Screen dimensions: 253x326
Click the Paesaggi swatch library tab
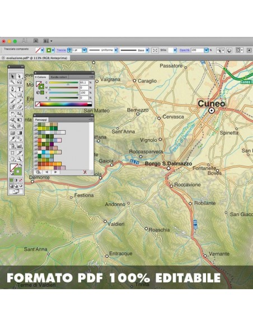coord(41,119)
